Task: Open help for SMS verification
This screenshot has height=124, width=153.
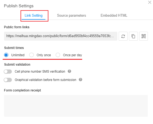Action: (69, 71)
